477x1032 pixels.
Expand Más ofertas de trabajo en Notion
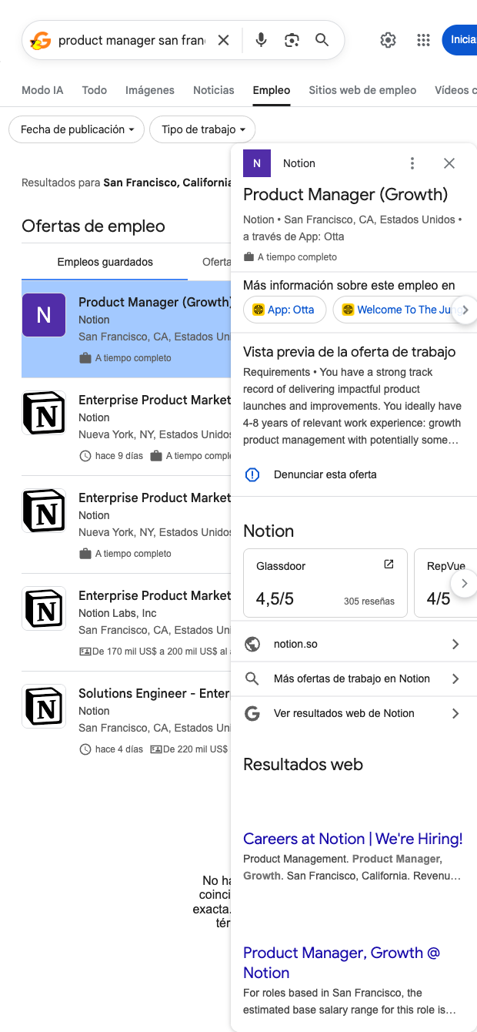click(x=354, y=679)
